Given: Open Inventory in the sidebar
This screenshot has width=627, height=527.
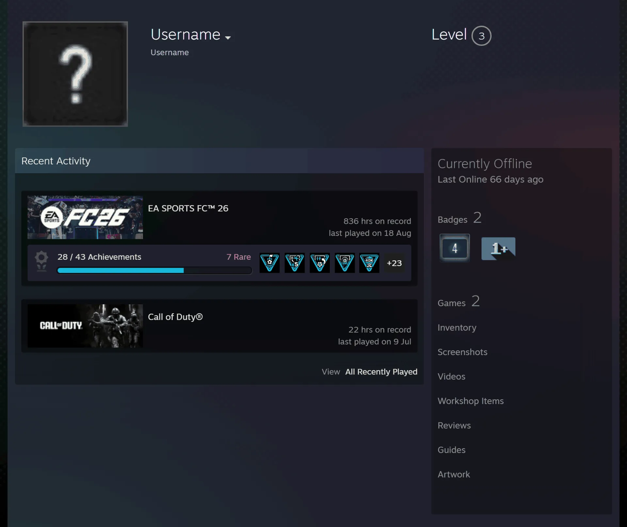Looking at the screenshot, I should click(457, 327).
